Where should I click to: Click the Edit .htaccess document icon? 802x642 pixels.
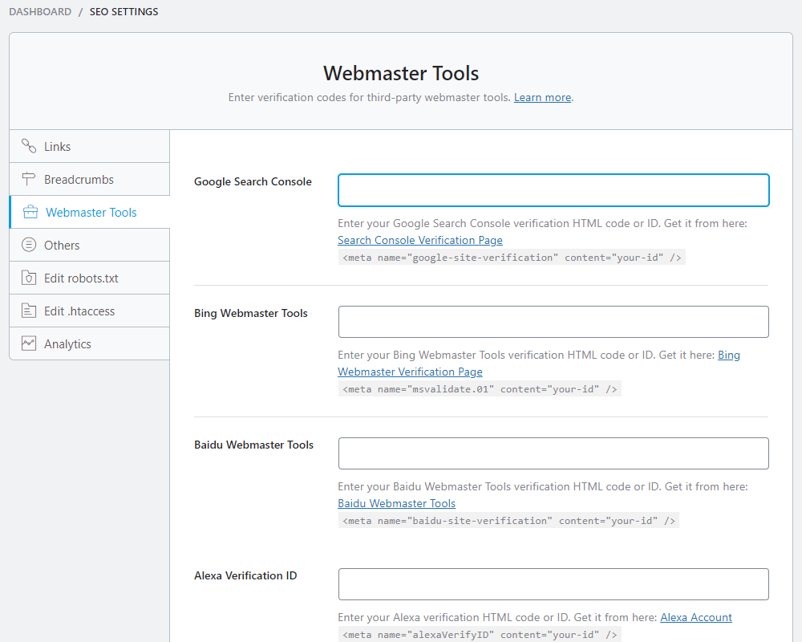click(x=29, y=311)
